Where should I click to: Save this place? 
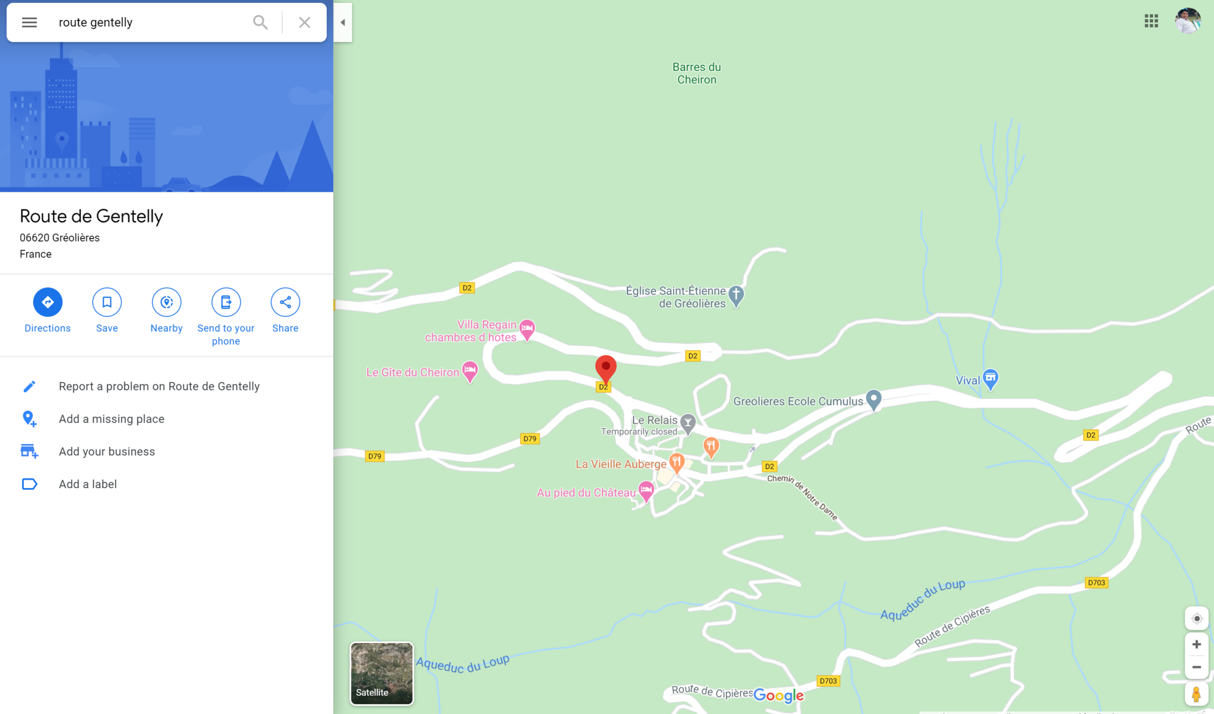coord(107,310)
